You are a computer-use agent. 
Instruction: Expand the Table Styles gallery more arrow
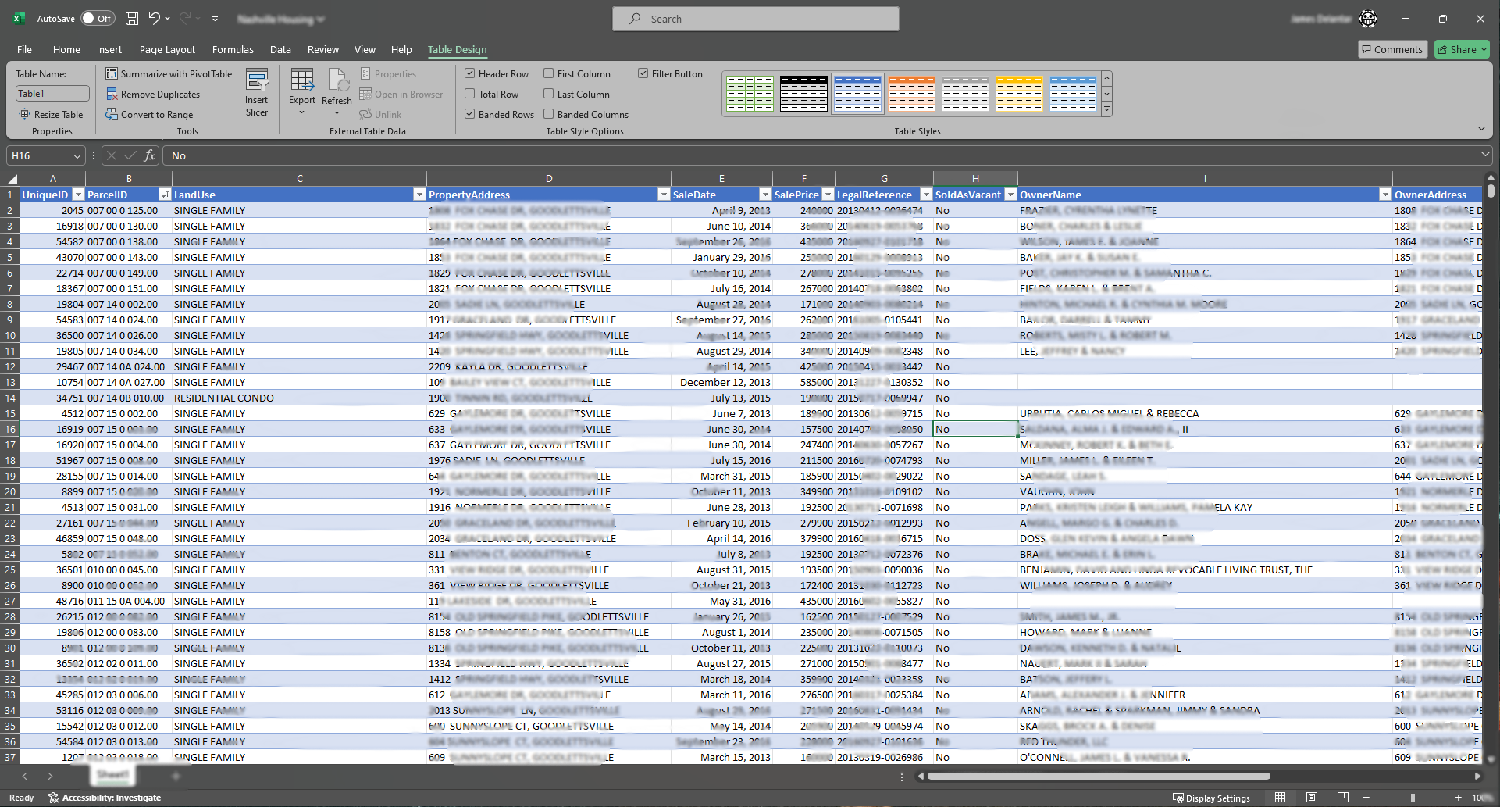(x=1106, y=110)
